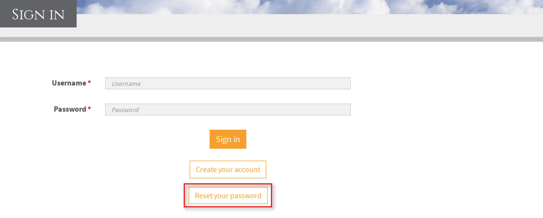Click the right end of Password box
The height and width of the screenshot is (218, 543).
point(344,110)
